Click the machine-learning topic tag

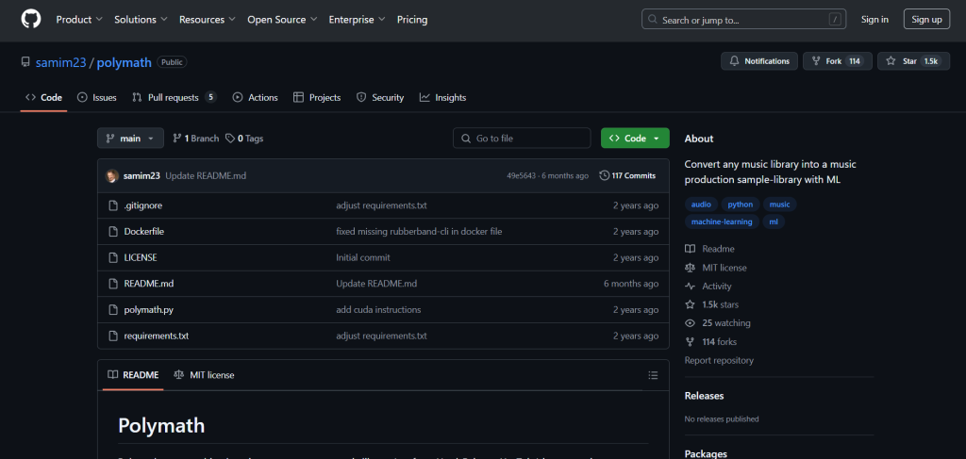pyautogui.click(x=721, y=222)
